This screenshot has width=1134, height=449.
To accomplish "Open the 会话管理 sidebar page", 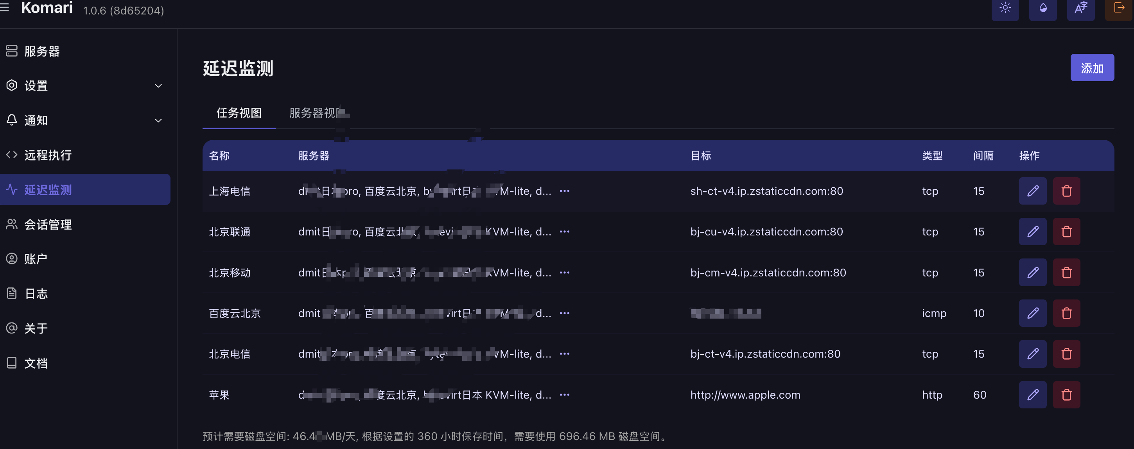I will [48, 224].
